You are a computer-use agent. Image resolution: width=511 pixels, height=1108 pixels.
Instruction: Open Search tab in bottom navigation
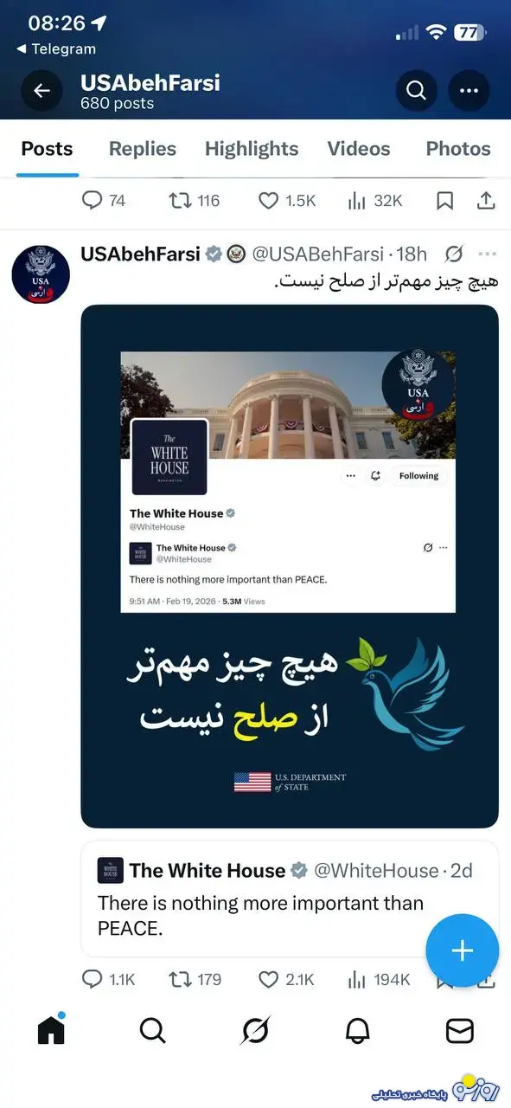152,1030
